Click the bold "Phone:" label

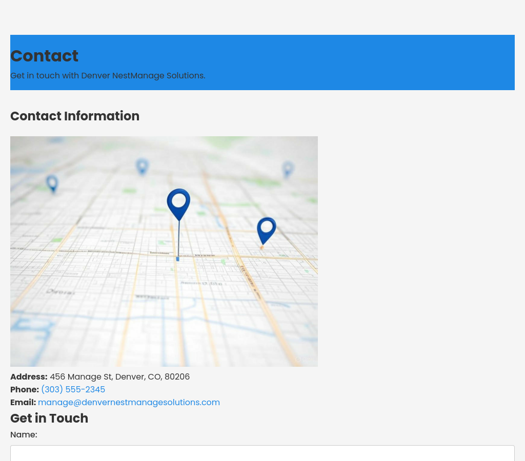25,389
